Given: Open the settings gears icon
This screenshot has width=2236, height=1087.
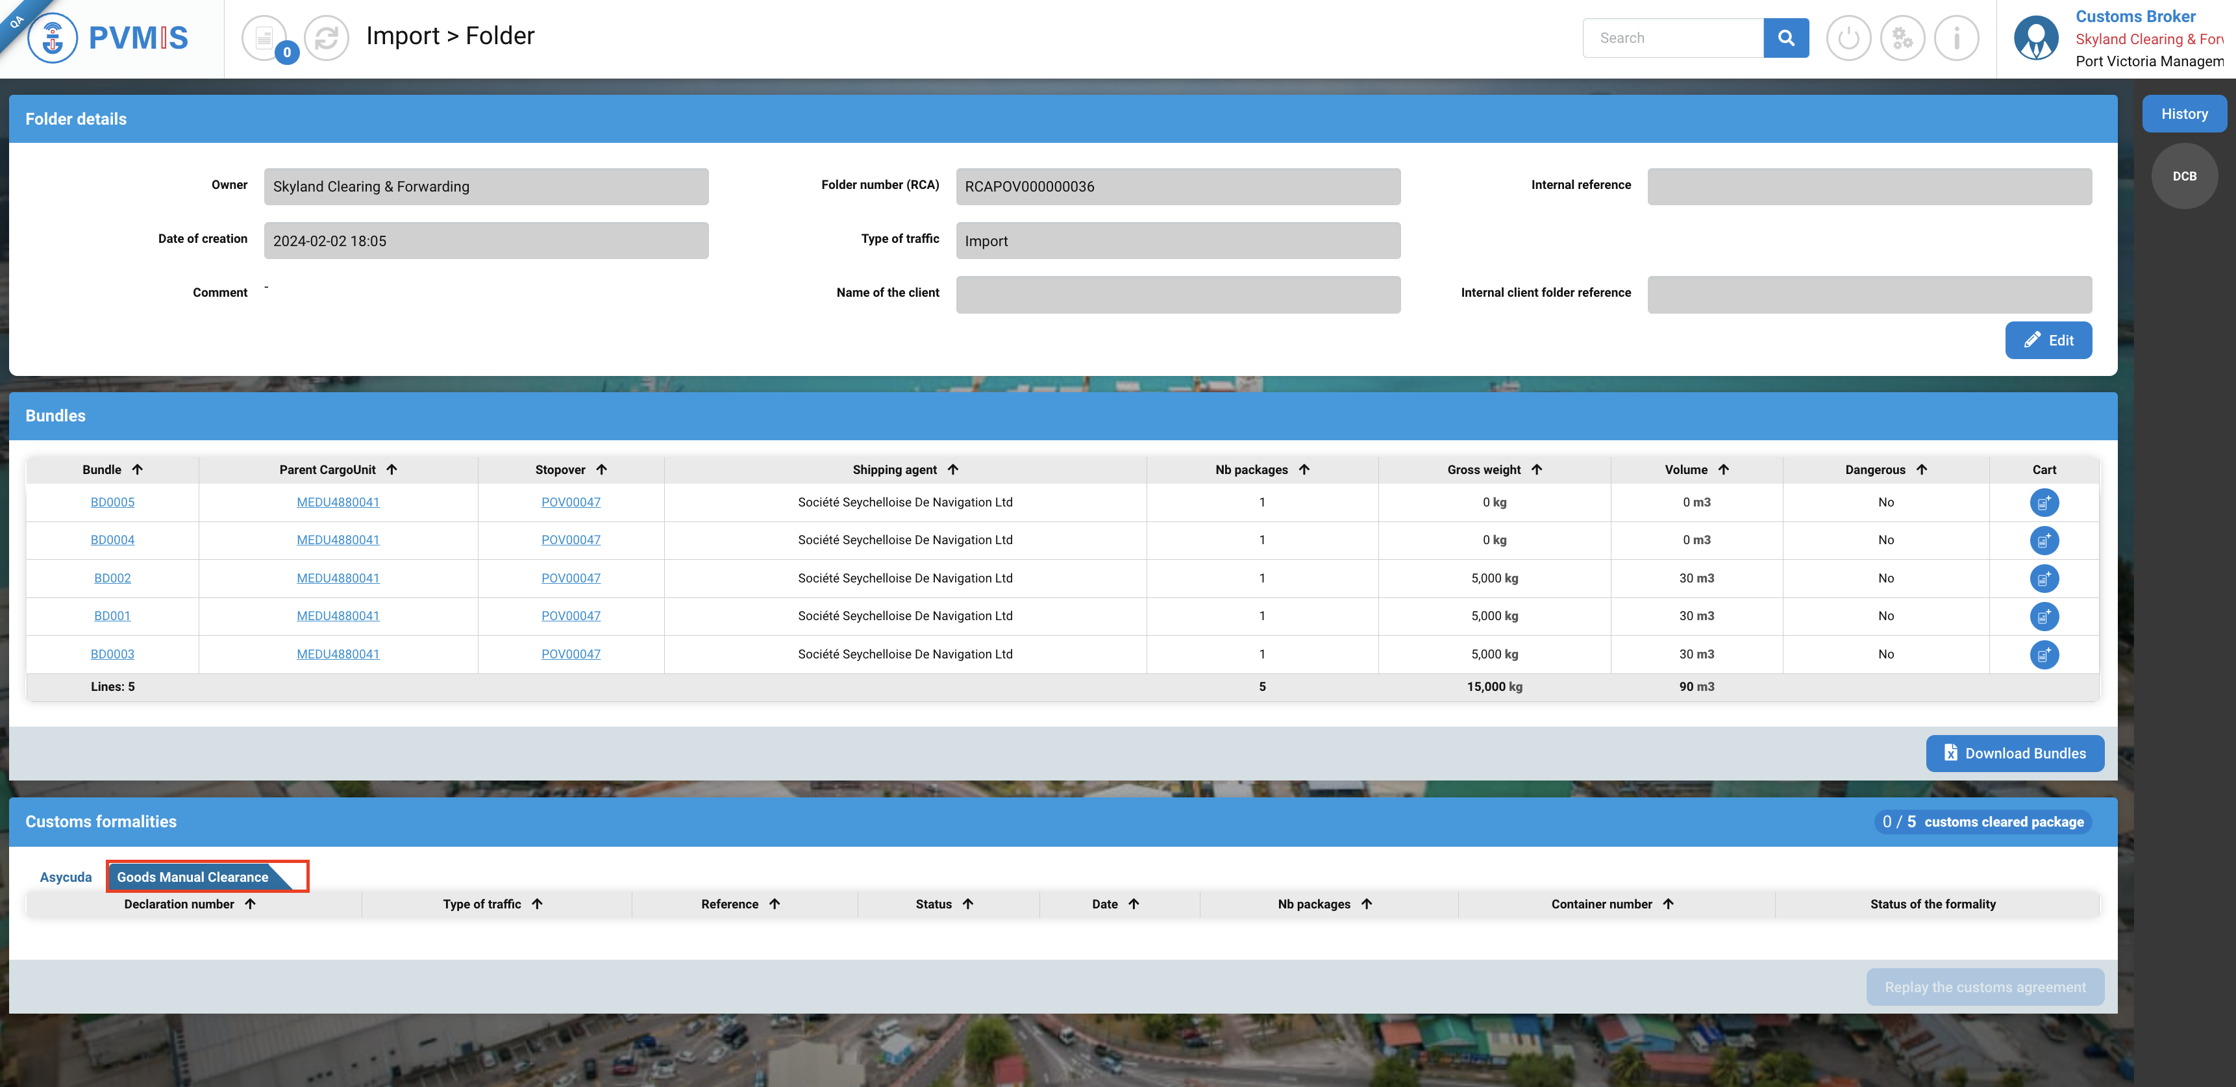Looking at the screenshot, I should coord(1902,38).
